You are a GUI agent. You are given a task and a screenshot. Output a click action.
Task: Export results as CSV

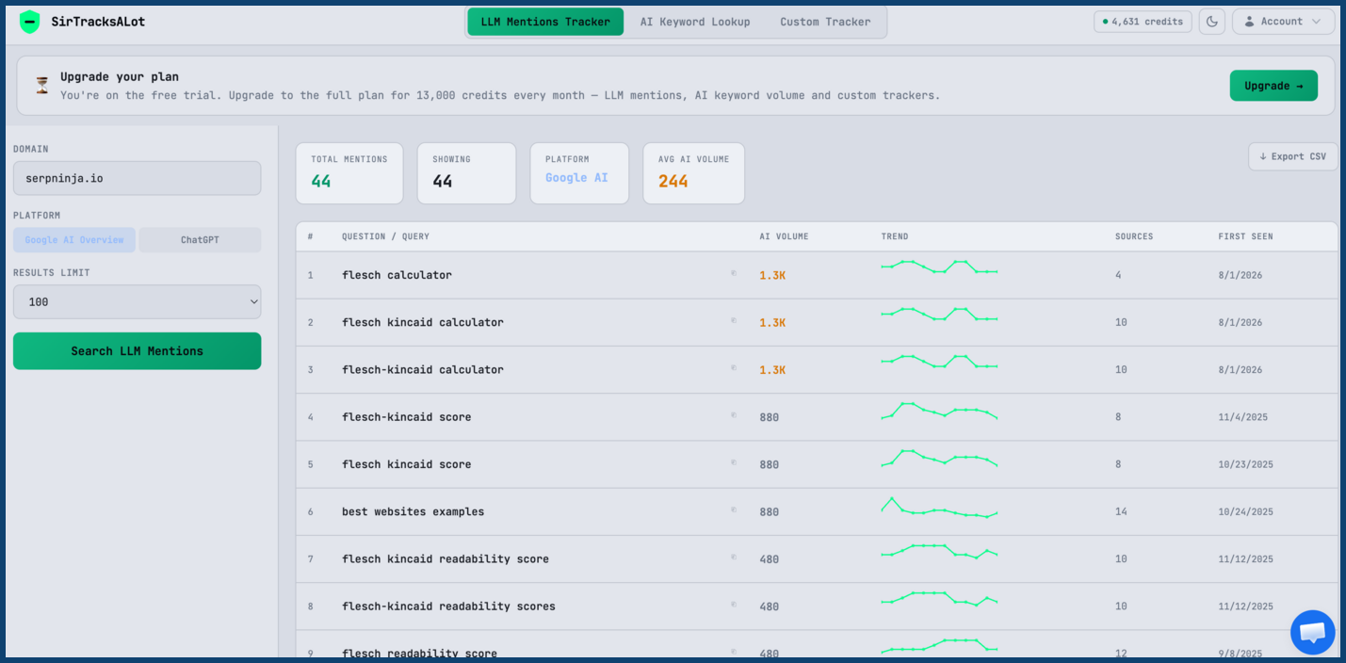tap(1292, 156)
